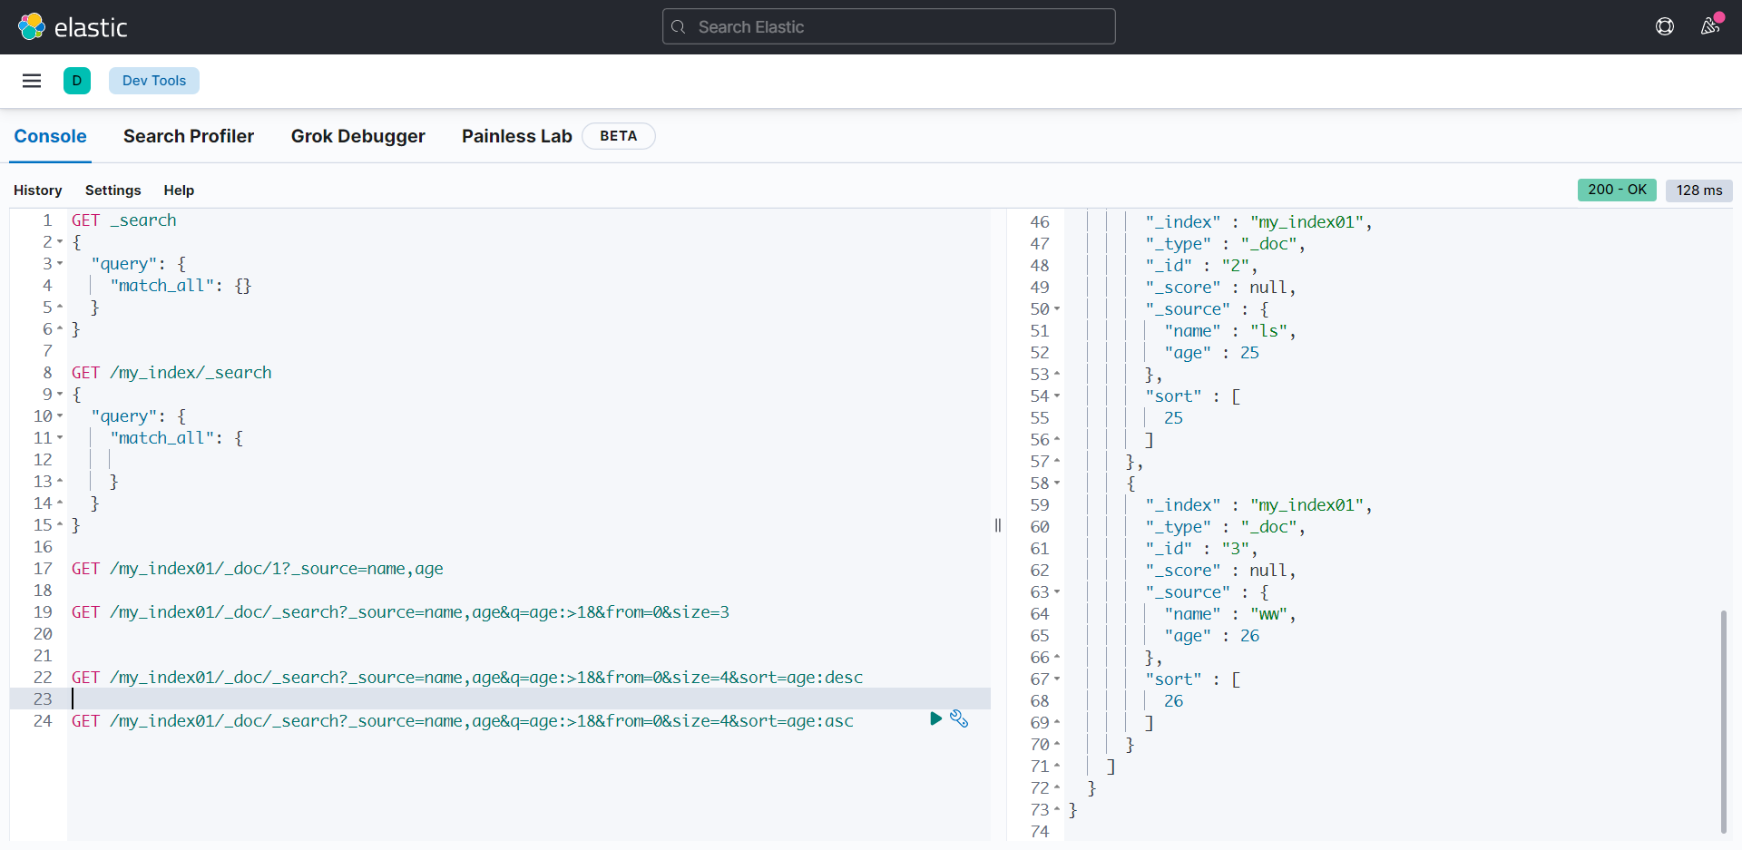Switch to the Search Profiler tab
The height and width of the screenshot is (850, 1742).
click(189, 136)
